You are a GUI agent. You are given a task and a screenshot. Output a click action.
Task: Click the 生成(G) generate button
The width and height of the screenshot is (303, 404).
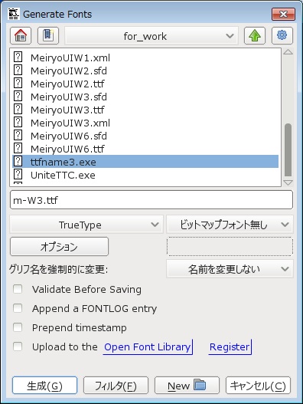(44, 386)
